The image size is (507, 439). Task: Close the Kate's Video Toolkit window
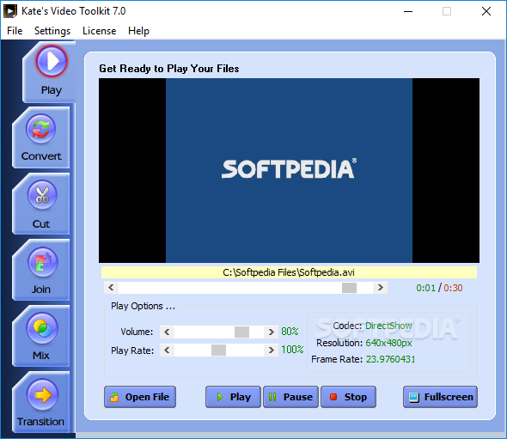pos(486,12)
